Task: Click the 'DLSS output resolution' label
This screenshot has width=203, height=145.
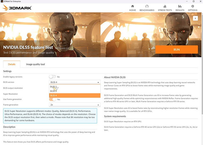Action: coord(13,88)
